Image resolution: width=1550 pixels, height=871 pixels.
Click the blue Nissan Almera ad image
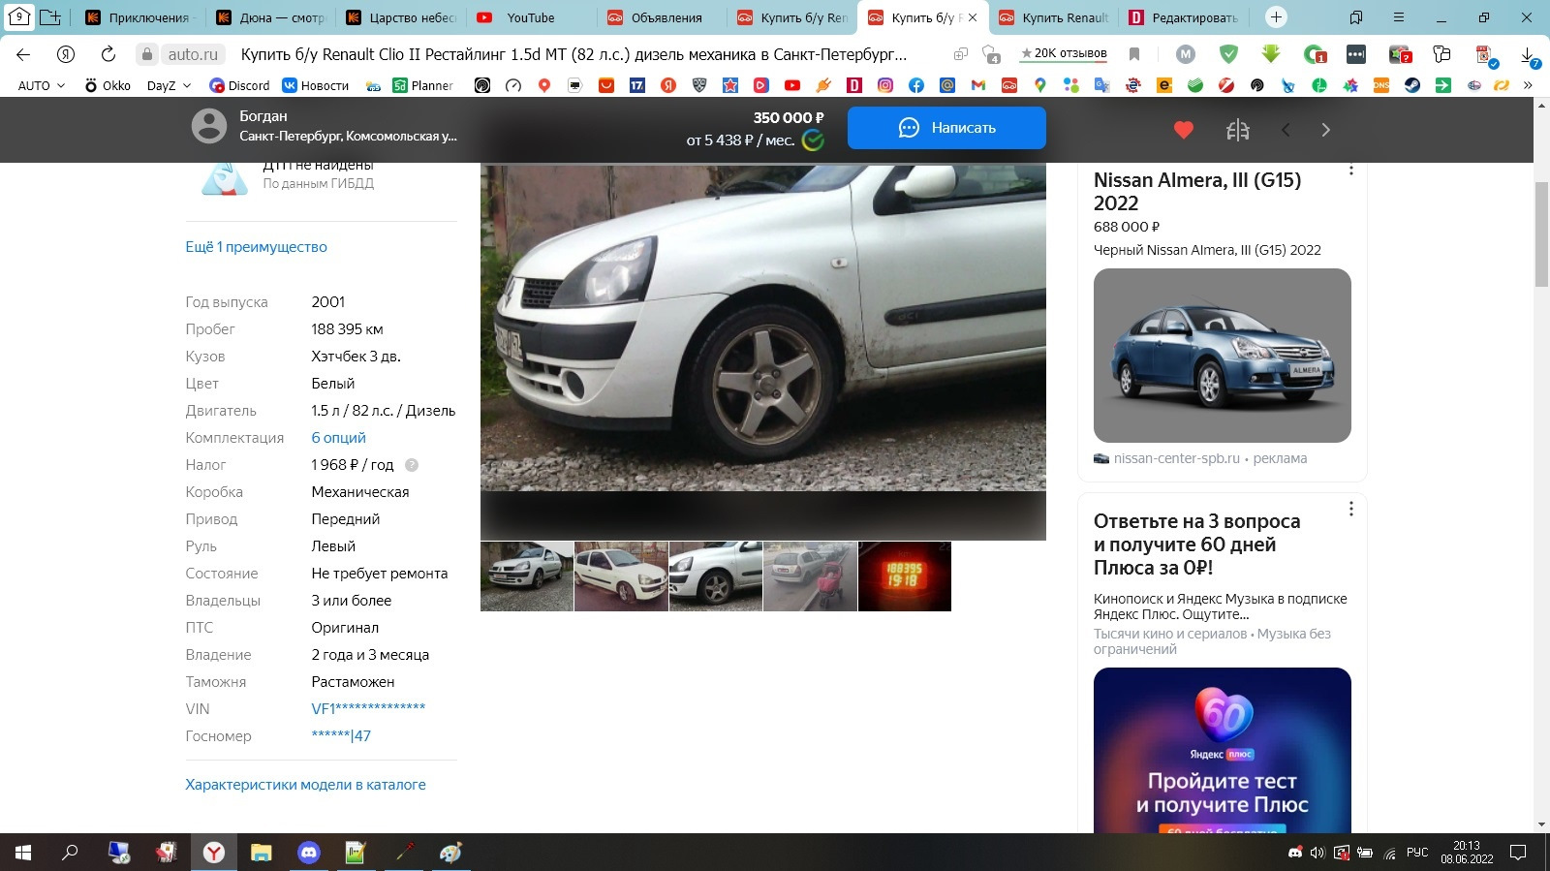pos(1223,356)
